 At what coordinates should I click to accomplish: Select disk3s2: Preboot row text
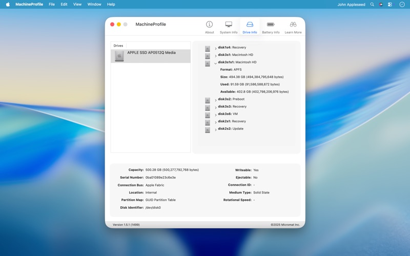(231, 99)
